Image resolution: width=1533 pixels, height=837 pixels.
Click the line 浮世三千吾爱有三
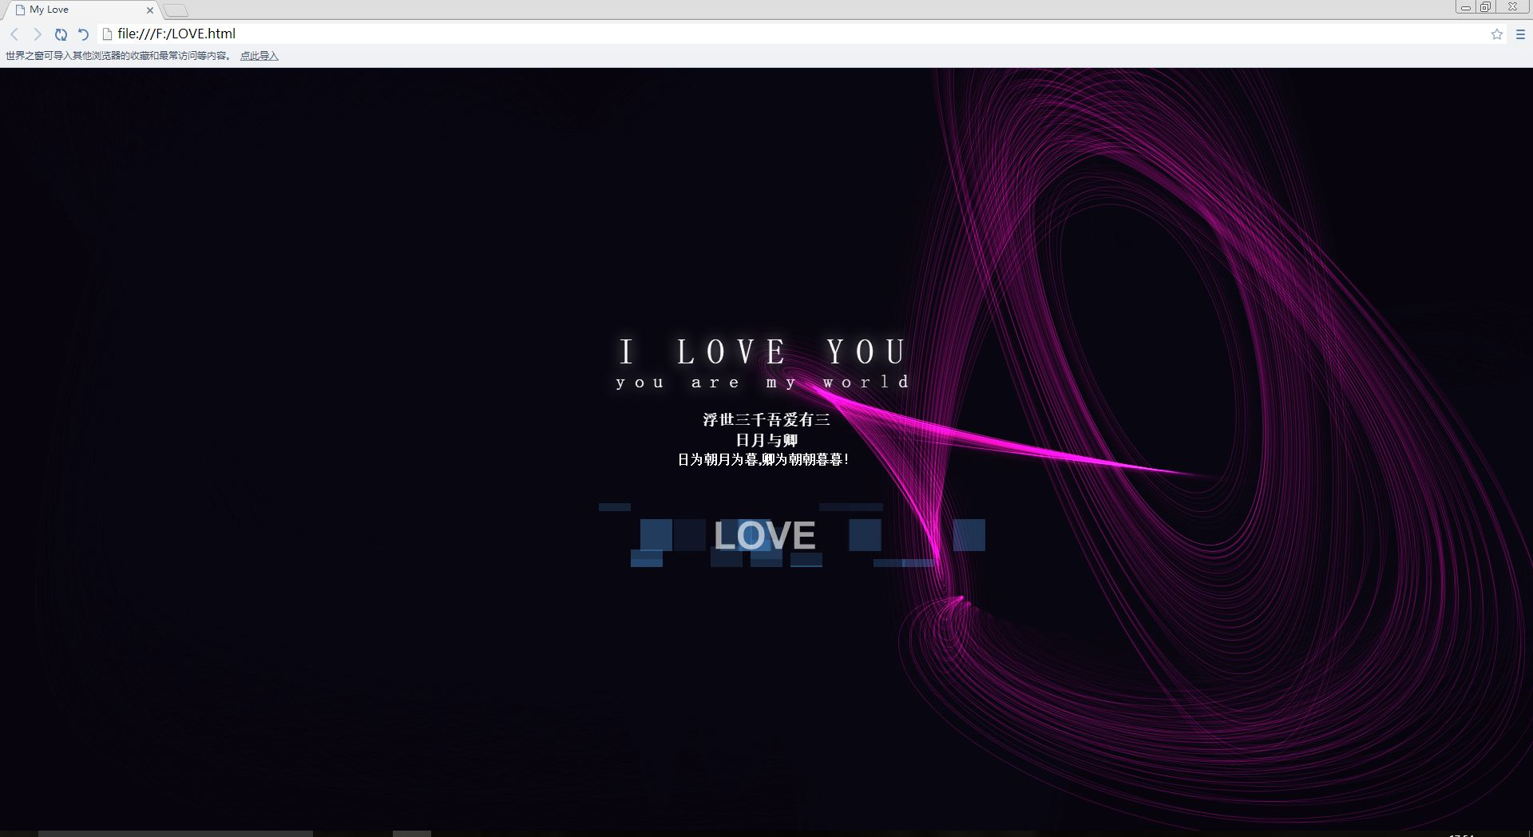pos(766,419)
